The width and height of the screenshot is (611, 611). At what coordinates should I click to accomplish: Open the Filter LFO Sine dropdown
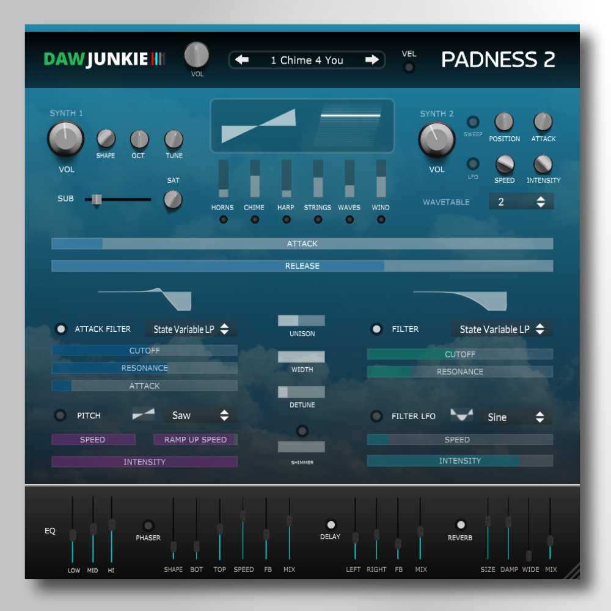pos(515,417)
